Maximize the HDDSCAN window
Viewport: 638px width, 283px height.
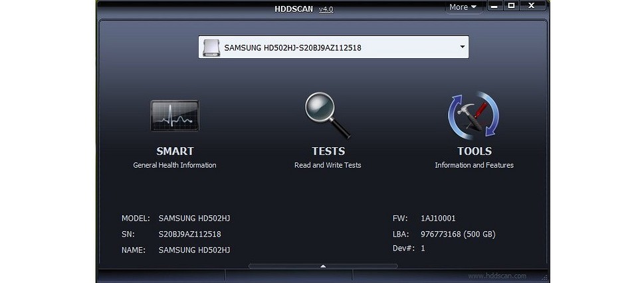(512, 6)
